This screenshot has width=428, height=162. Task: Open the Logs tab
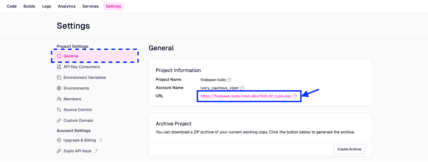pos(46,6)
